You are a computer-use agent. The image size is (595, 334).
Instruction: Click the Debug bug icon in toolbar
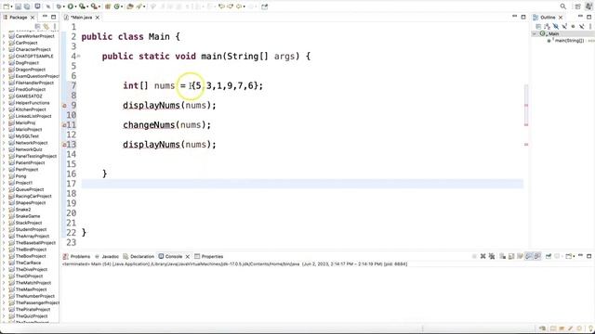(x=59, y=6)
